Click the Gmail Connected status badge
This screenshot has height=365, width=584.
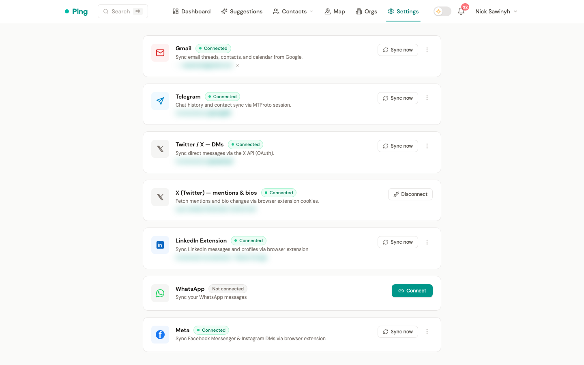coord(213,48)
